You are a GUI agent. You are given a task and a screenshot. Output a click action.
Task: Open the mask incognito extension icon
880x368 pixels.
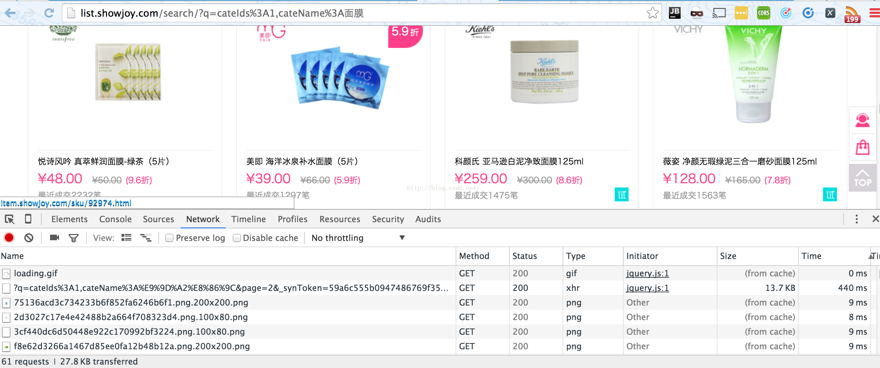click(x=697, y=13)
